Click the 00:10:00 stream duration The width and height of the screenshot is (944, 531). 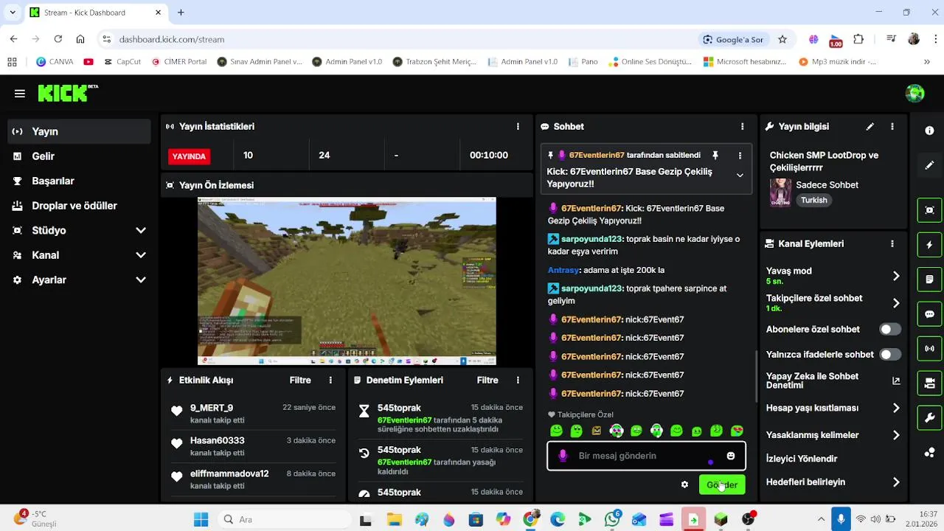coord(489,156)
